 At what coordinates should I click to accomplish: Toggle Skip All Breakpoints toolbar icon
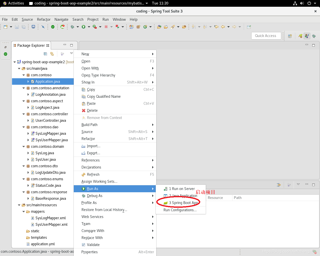pos(43,27)
